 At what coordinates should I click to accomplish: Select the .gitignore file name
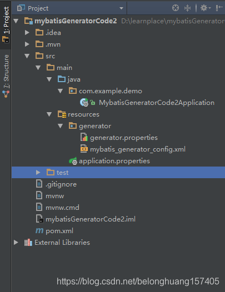61,184
